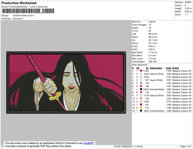Pick the swatch for stop 3 with 3194 stitches
The width and height of the screenshot is (193, 149).
click(141, 77)
